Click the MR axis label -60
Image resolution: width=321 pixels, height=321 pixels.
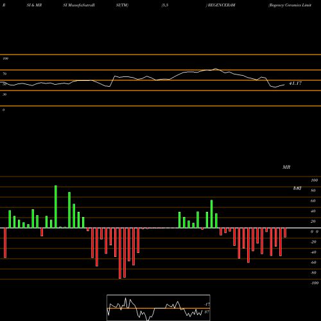point(313,263)
